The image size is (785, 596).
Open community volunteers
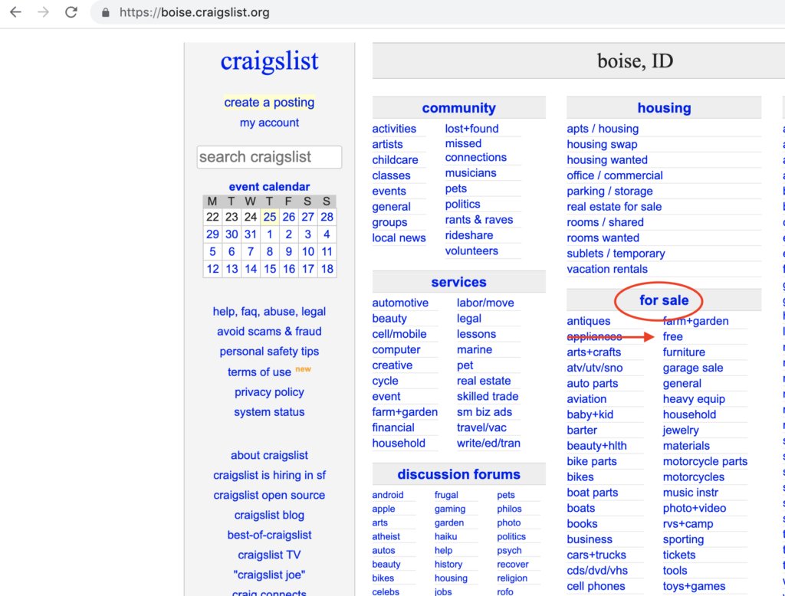pyautogui.click(x=471, y=251)
